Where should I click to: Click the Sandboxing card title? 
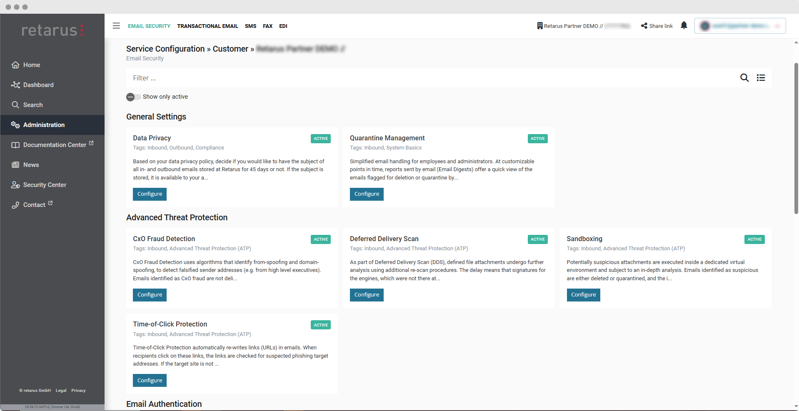[584, 239]
